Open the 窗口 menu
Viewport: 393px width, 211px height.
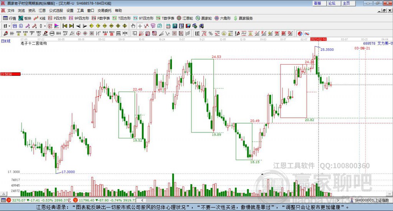pyautogui.click(x=91, y=10)
